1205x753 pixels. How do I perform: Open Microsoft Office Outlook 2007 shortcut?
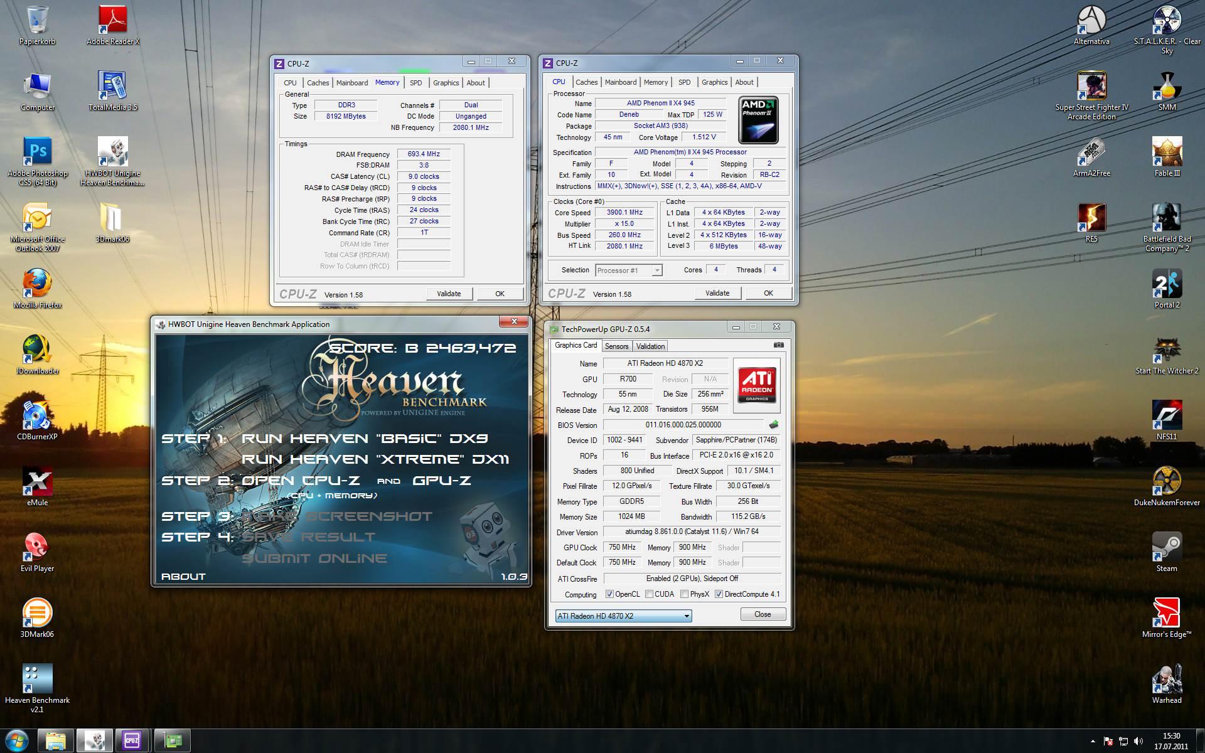[x=37, y=227]
